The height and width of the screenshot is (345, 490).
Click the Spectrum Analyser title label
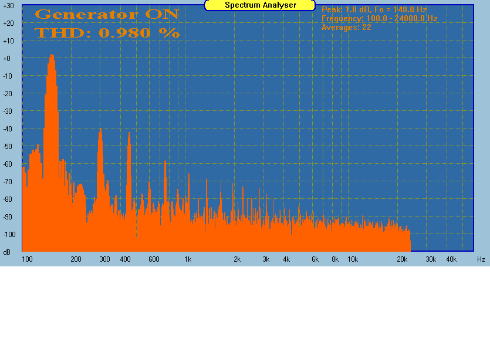261,5
